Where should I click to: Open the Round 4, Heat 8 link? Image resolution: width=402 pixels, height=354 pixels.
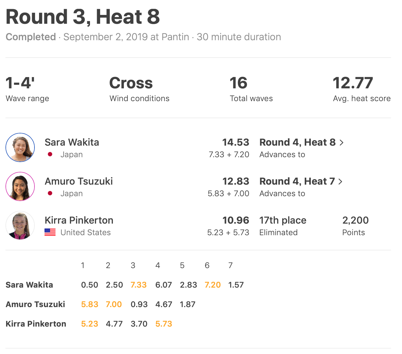(297, 142)
